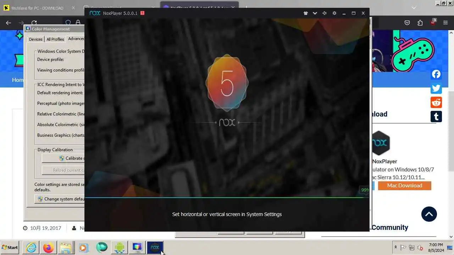454x255 pixels.
Task: Click red extension icon with badge 3
Action: [433, 22]
